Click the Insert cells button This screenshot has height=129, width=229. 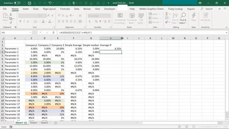154,14
